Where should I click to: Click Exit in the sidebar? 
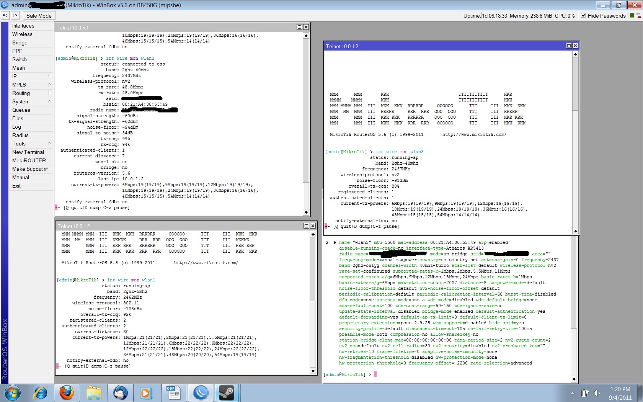16,186
